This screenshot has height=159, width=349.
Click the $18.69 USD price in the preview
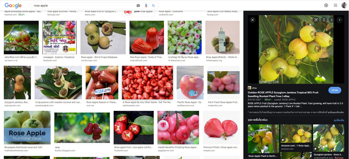point(254,100)
